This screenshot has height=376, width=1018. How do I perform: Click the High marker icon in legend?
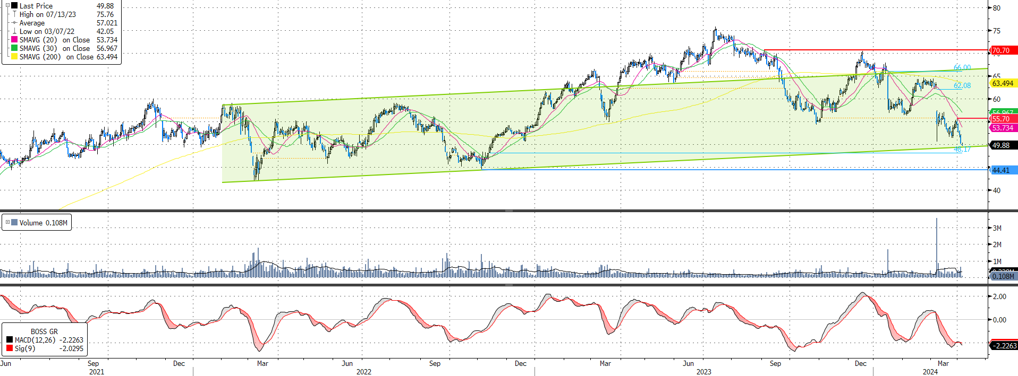tap(15, 14)
